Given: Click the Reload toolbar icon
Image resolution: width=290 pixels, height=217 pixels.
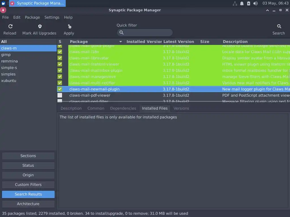Looking at the screenshot, I should point(10,26).
